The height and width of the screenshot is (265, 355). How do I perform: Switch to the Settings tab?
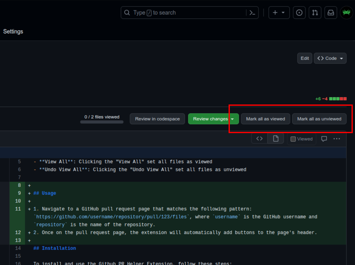pos(13,31)
